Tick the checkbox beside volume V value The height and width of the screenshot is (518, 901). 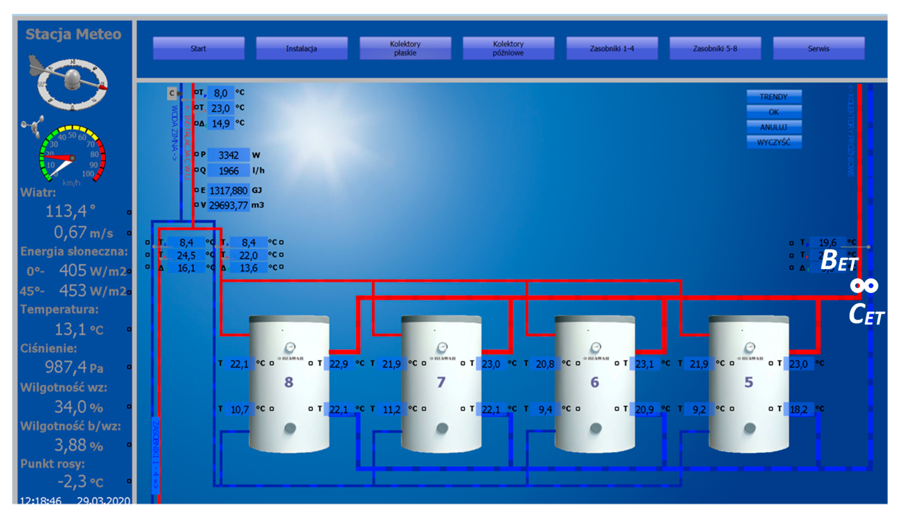click(x=197, y=205)
